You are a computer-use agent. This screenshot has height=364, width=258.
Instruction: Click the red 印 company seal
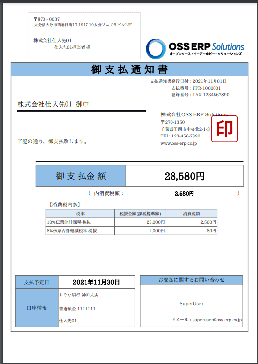tap(224, 129)
